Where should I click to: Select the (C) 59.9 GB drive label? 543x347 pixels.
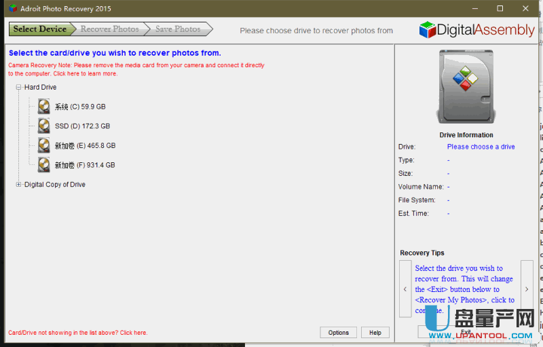80,107
